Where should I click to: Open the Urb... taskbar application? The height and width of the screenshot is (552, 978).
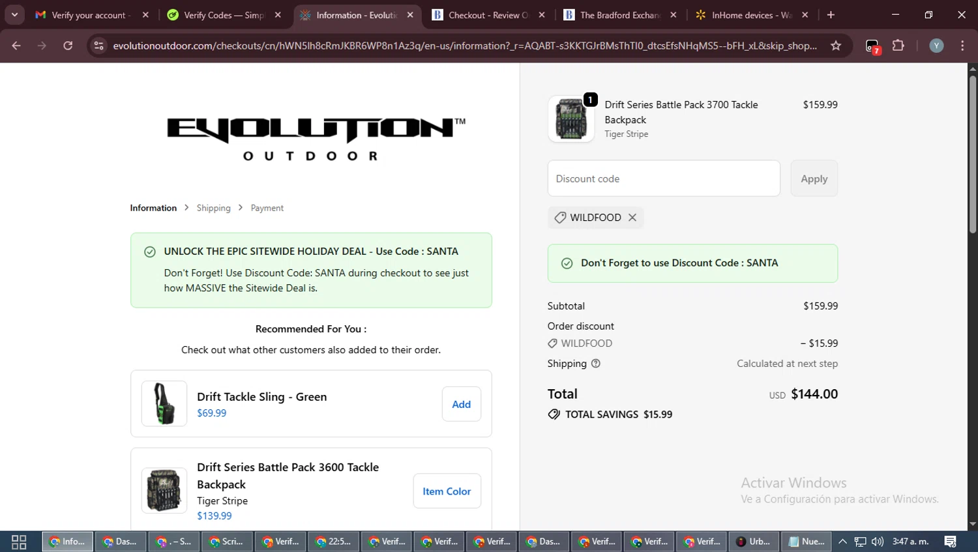754,542
